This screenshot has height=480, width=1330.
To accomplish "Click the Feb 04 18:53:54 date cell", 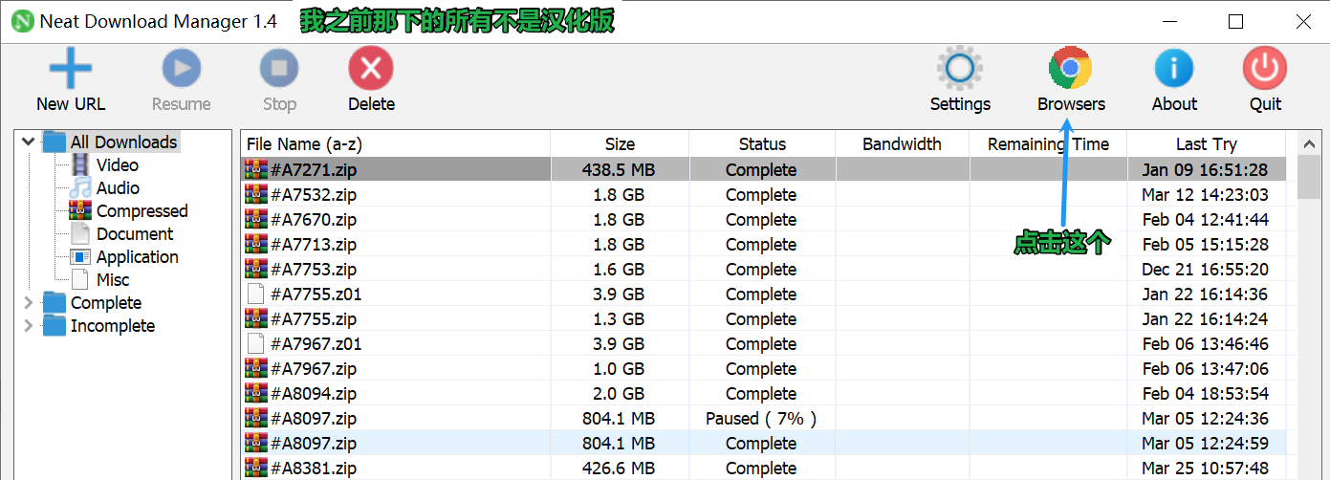I will point(1206,394).
